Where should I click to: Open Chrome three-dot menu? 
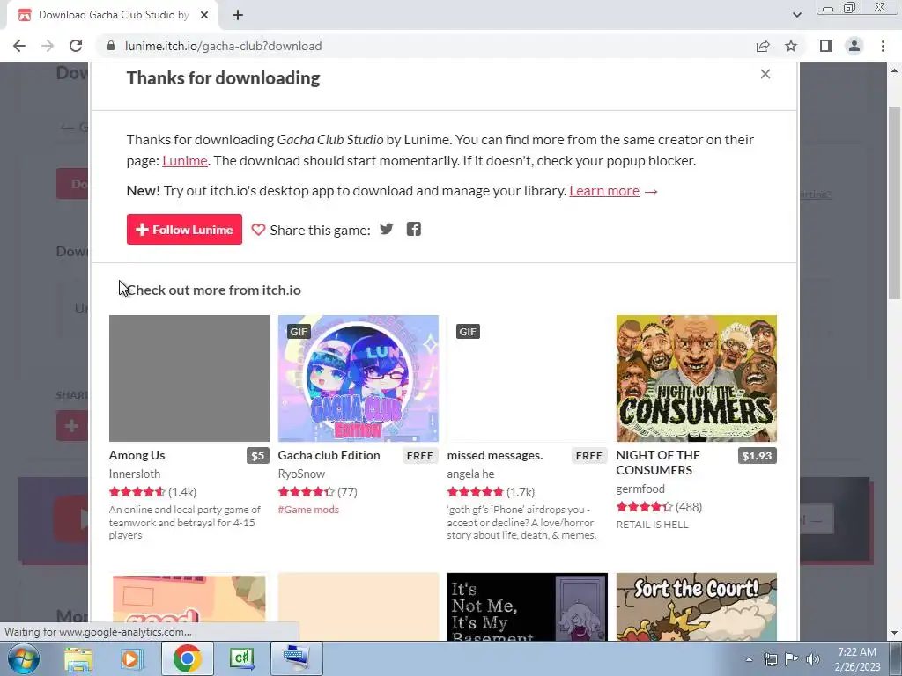point(883,46)
